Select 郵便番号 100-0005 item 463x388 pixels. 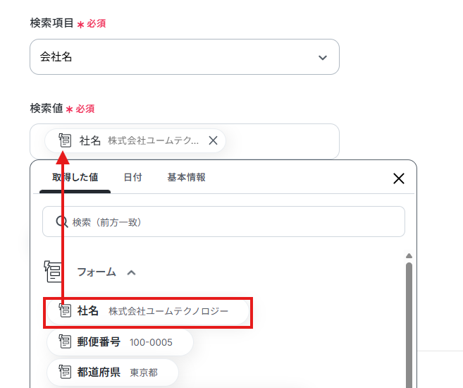click(121, 342)
